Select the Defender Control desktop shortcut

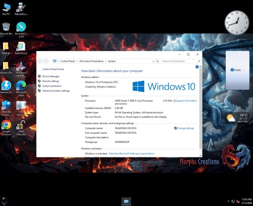coord(6,108)
